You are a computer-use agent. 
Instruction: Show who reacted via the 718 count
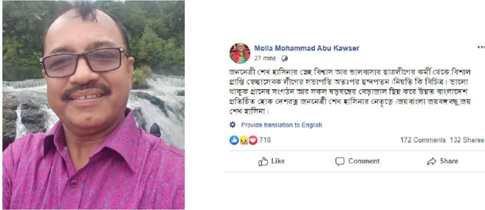pyautogui.click(x=265, y=140)
